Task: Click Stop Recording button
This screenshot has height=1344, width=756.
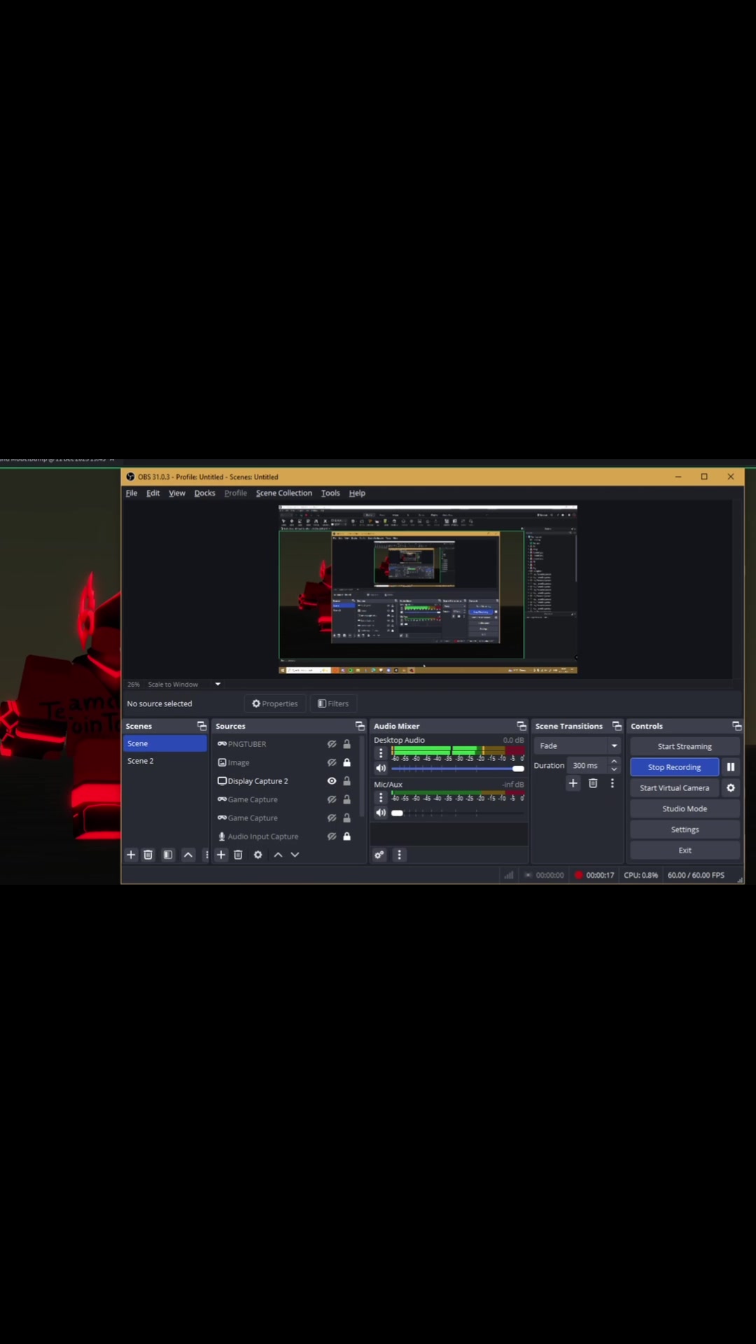Action: click(x=674, y=767)
